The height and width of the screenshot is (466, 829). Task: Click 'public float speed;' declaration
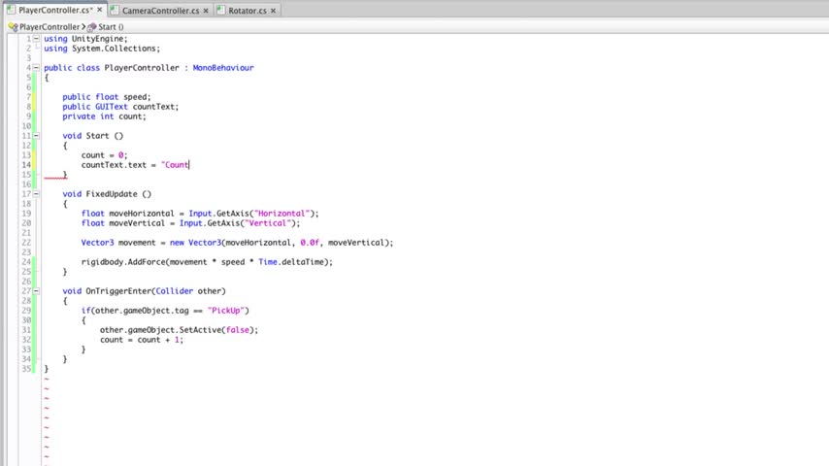coord(106,97)
